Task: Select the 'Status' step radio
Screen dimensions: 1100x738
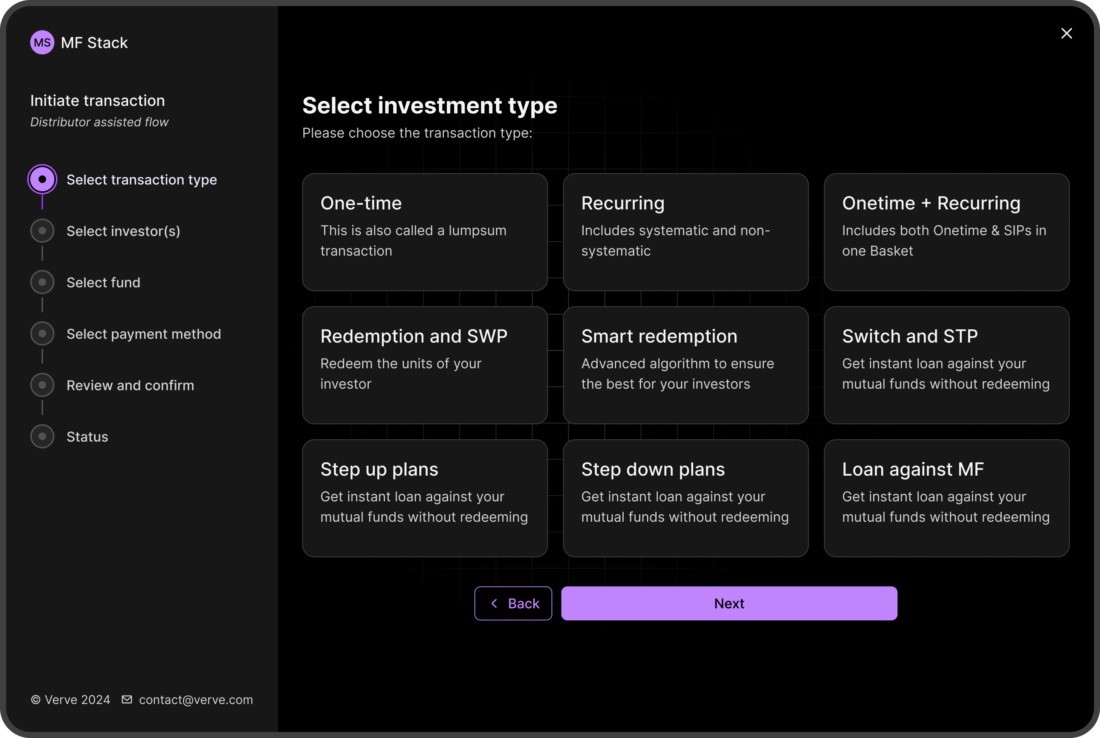Action: 42,436
